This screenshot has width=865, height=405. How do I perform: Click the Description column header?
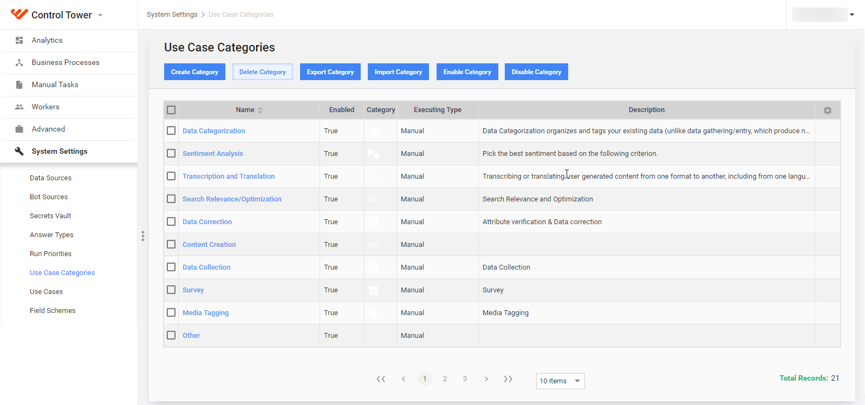tap(646, 110)
